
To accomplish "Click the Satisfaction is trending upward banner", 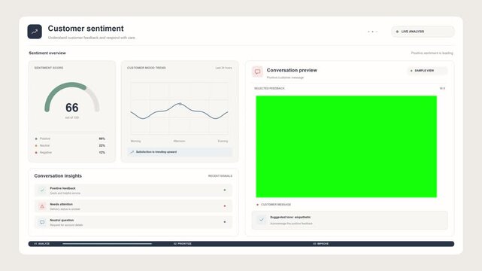I will click(180, 152).
